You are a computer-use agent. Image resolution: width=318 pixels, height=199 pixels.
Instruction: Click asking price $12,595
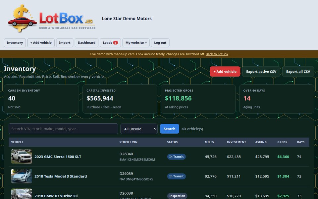[x=262, y=176]
